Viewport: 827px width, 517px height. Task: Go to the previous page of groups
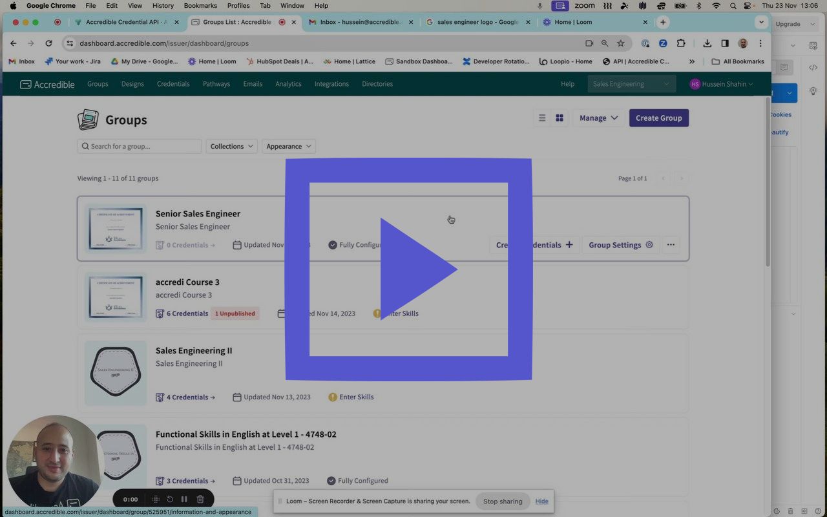pyautogui.click(x=663, y=178)
